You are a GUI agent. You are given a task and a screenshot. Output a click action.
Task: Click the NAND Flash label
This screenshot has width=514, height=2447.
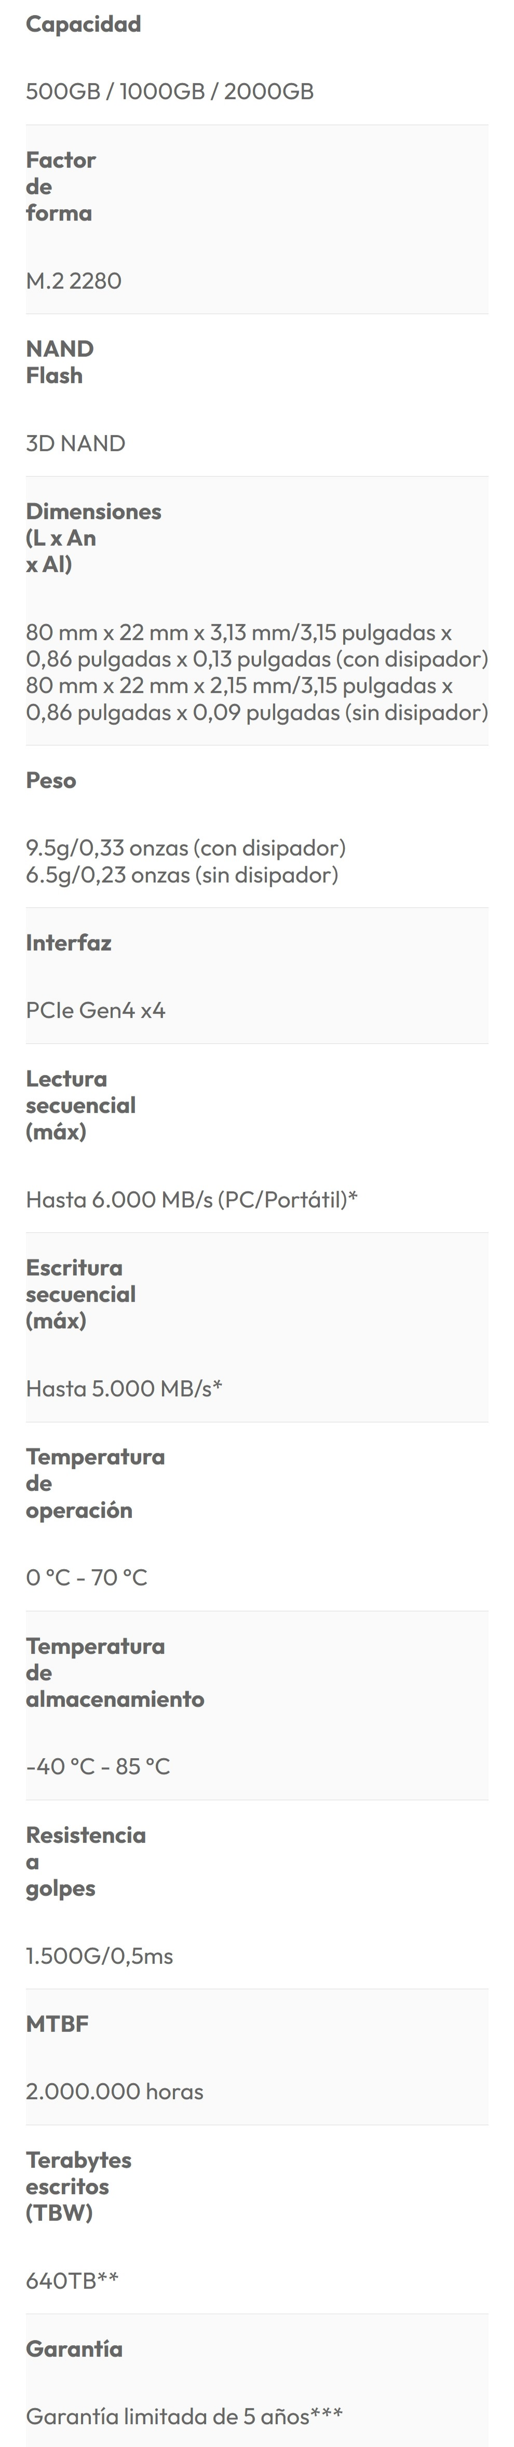(x=59, y=362)
